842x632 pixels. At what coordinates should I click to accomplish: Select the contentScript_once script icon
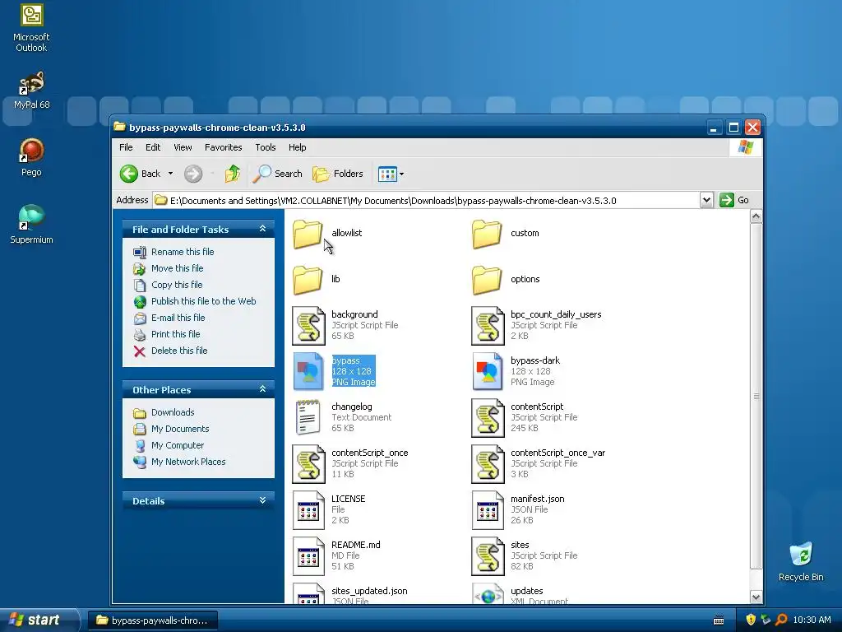(x=309, y=464)
